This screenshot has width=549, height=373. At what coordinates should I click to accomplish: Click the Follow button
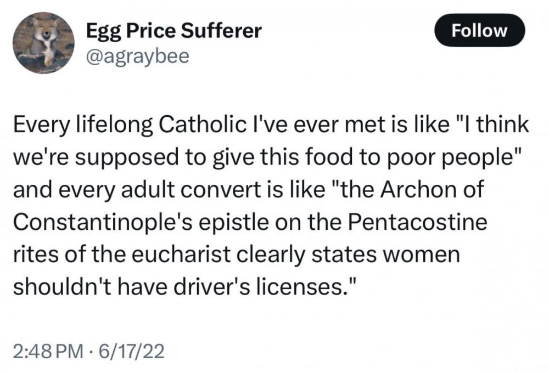click(479, 30)
